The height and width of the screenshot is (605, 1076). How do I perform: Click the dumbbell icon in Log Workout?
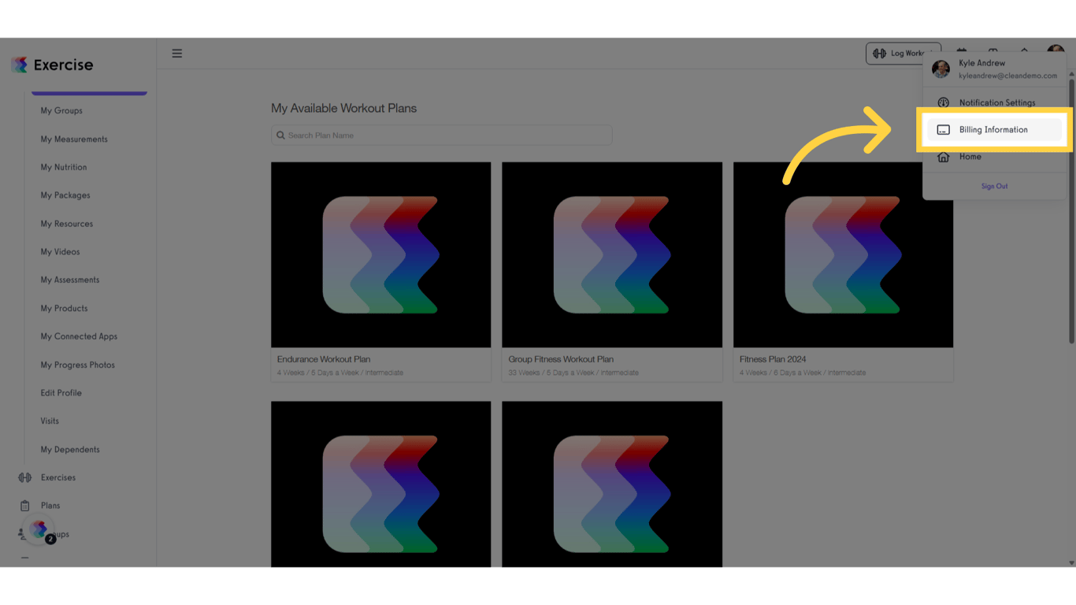point(879,54)
